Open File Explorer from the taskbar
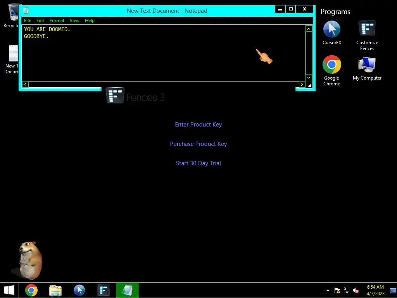 pyautogui.click(x=55, y=291)
